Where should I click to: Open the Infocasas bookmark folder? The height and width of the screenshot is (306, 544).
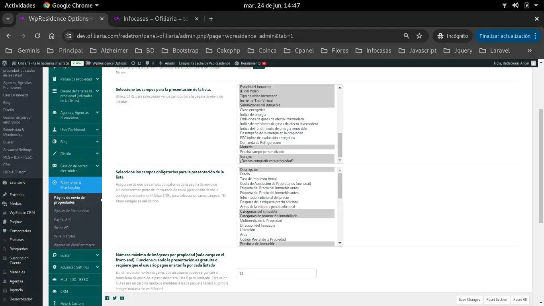click(x=373, y=51)
